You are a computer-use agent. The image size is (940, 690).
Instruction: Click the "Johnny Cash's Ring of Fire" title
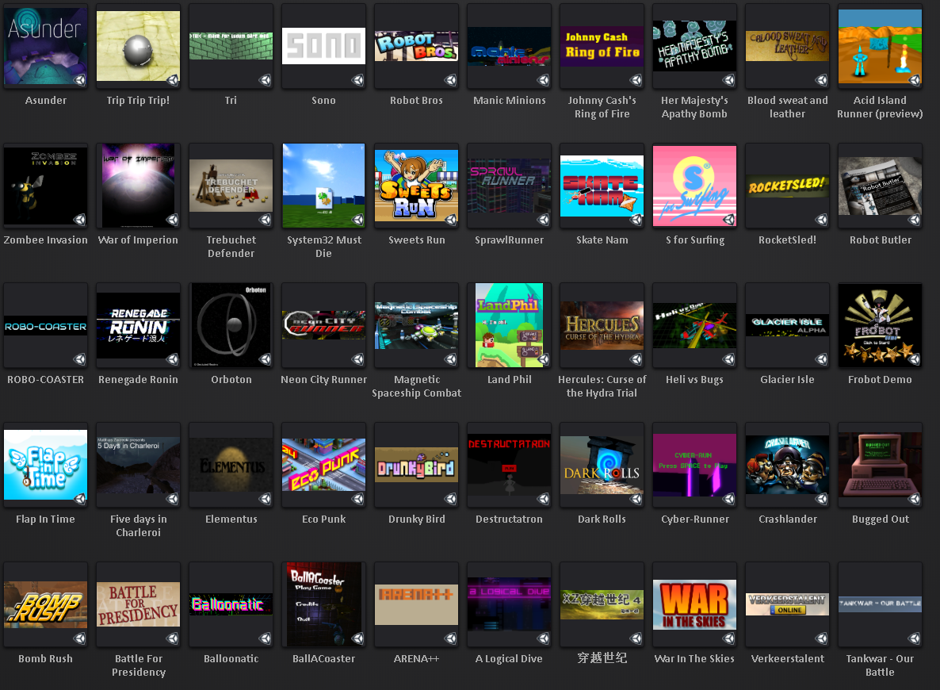602,107
